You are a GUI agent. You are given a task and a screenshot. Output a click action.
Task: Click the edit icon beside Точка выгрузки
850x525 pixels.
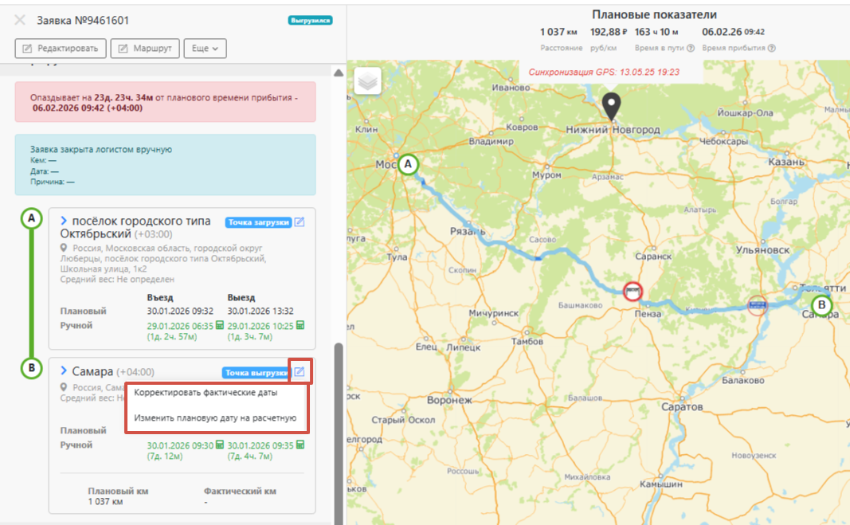[300, 372]
